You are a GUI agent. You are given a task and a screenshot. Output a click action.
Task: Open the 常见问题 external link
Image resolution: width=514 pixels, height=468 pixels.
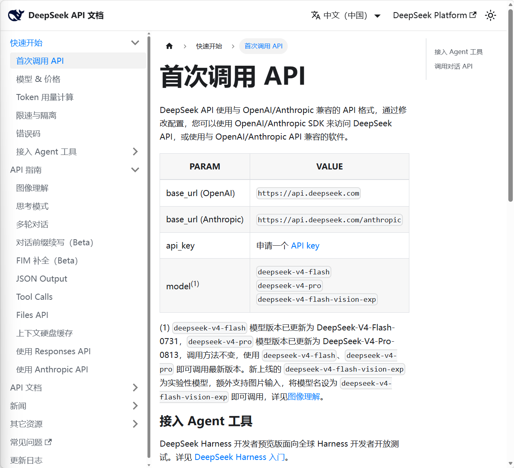(x=31, y=442)
